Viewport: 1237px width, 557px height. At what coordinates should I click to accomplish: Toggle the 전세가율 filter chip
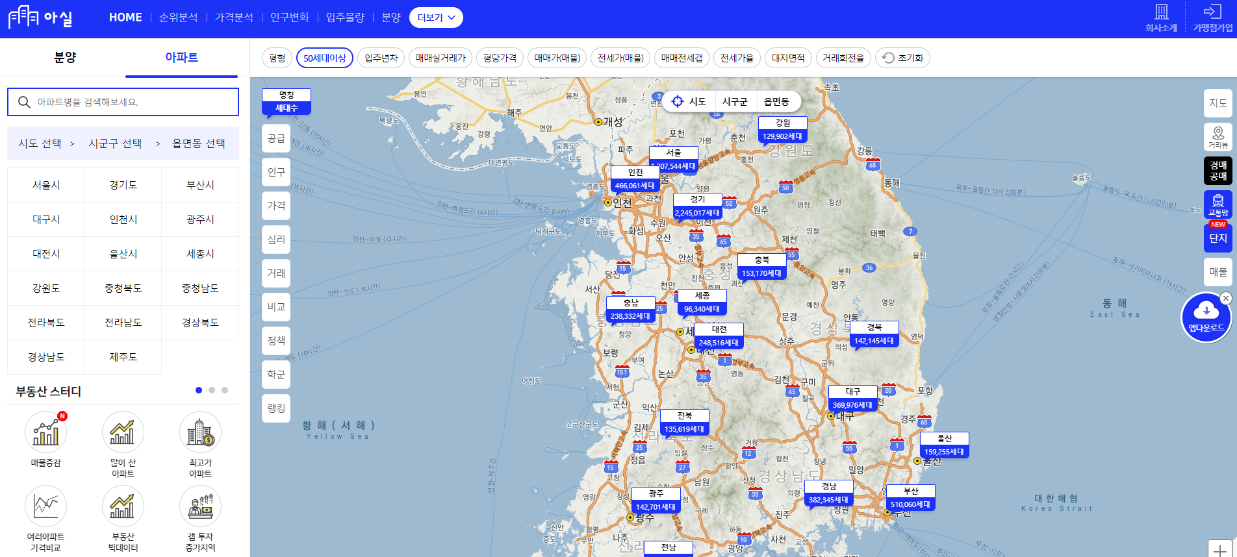pyautogui.click(x=737, y=58)
